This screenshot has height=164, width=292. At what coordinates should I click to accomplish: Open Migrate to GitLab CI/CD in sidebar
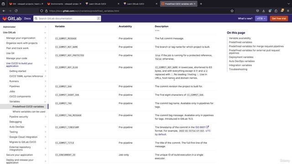pos(23,142)
